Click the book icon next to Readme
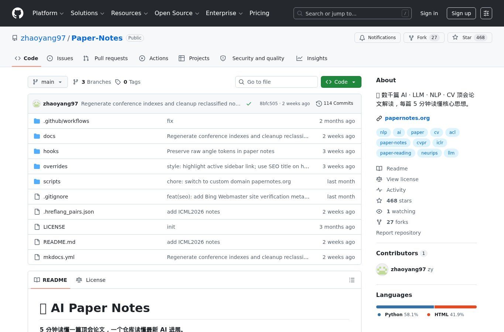 [379, 169]
